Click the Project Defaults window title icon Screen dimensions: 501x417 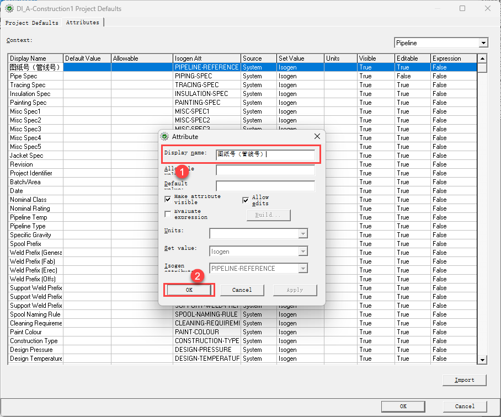pos(9,8)
